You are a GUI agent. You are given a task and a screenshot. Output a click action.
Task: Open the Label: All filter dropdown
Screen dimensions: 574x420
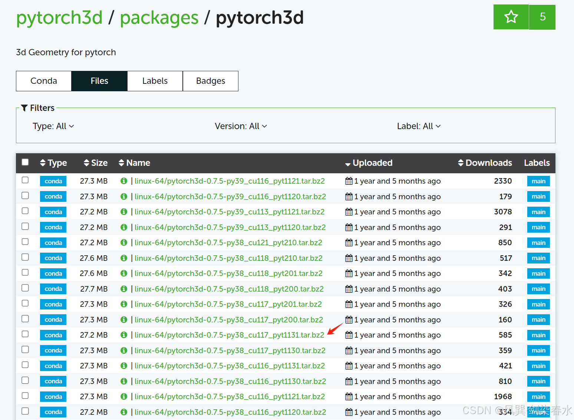pos(419,126)
